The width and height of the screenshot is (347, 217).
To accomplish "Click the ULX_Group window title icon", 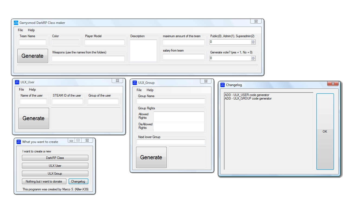I will [x=135, y=83].
